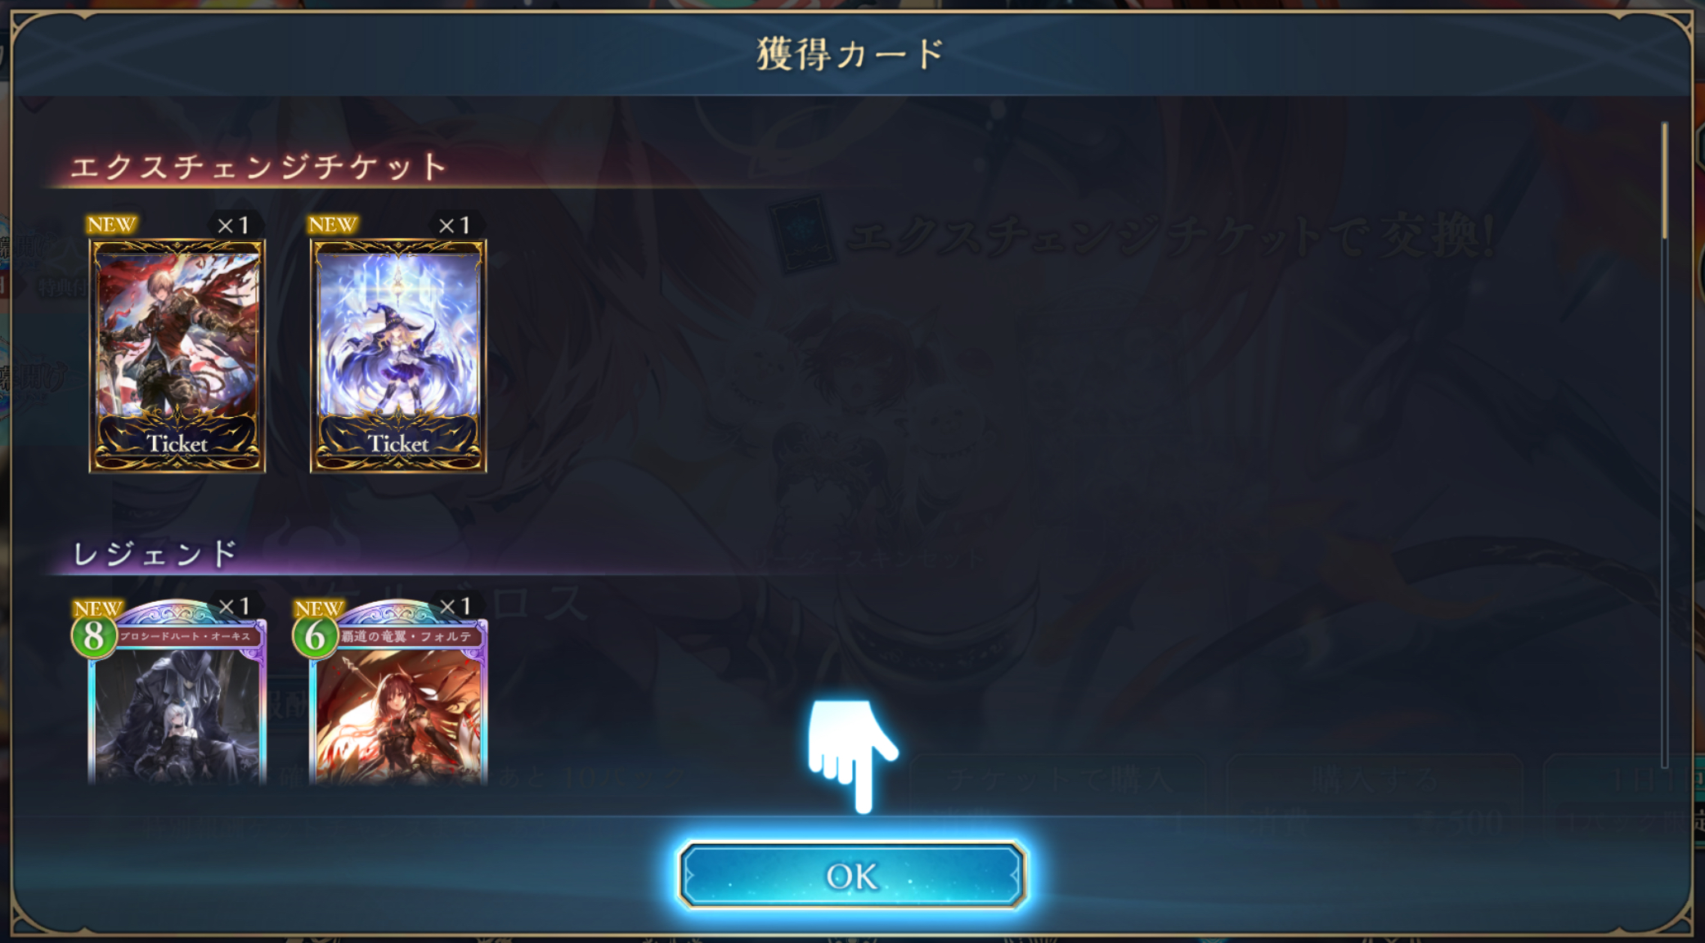Click the green cost 6 orb icon
Screen dimensions: 1705x943
[x=315, y=636]
